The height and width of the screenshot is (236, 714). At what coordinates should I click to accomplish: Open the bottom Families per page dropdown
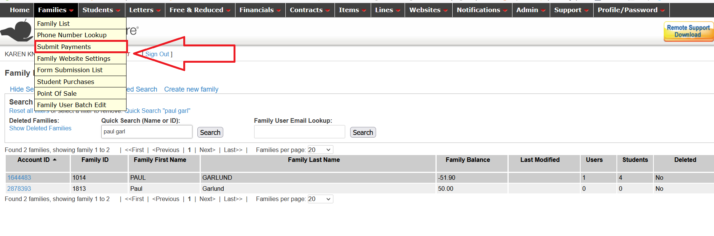coord(320,199)
